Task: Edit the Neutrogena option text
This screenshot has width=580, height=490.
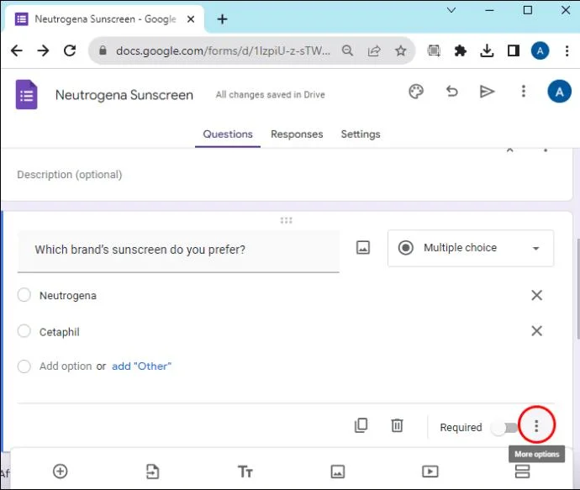Action: pos(68,296)
